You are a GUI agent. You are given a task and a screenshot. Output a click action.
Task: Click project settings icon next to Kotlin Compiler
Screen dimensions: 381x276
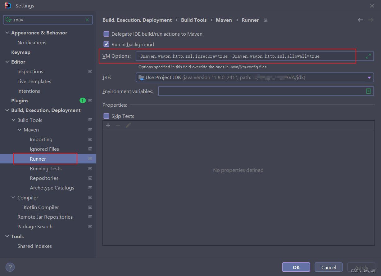point(90,207)
